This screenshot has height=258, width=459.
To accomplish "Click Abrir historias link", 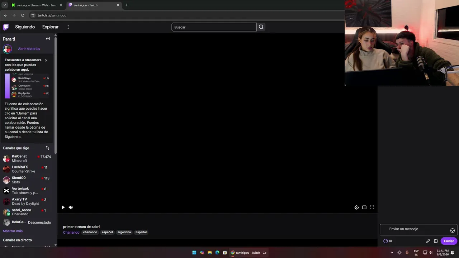I will coord(29,49).
